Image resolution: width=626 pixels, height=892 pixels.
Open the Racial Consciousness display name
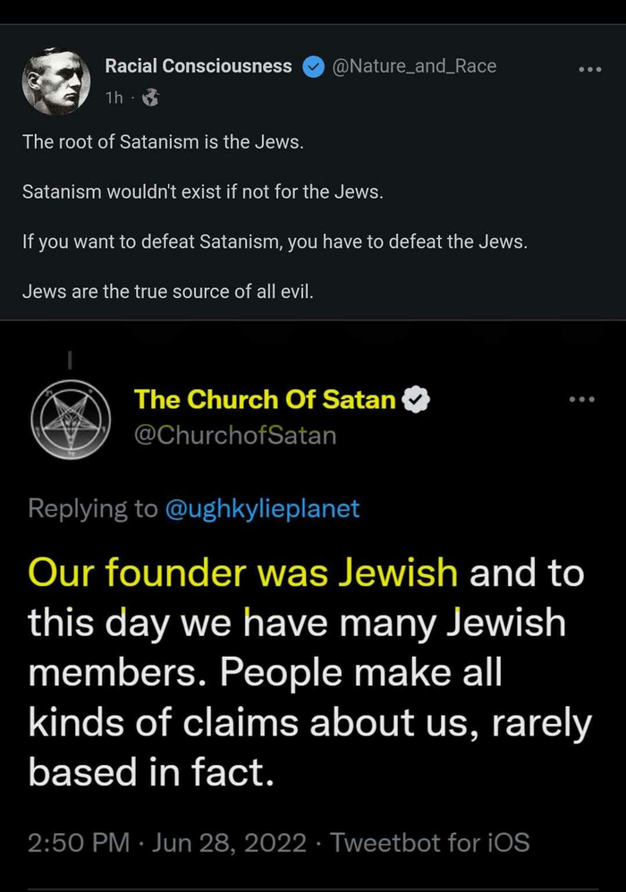point(198,66)
